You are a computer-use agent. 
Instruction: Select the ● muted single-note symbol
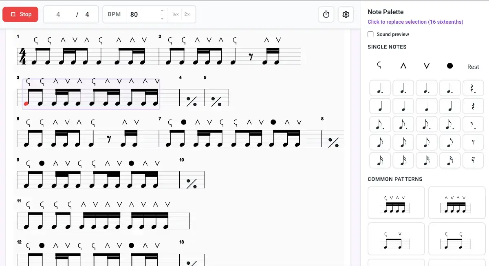pos(450,65)
